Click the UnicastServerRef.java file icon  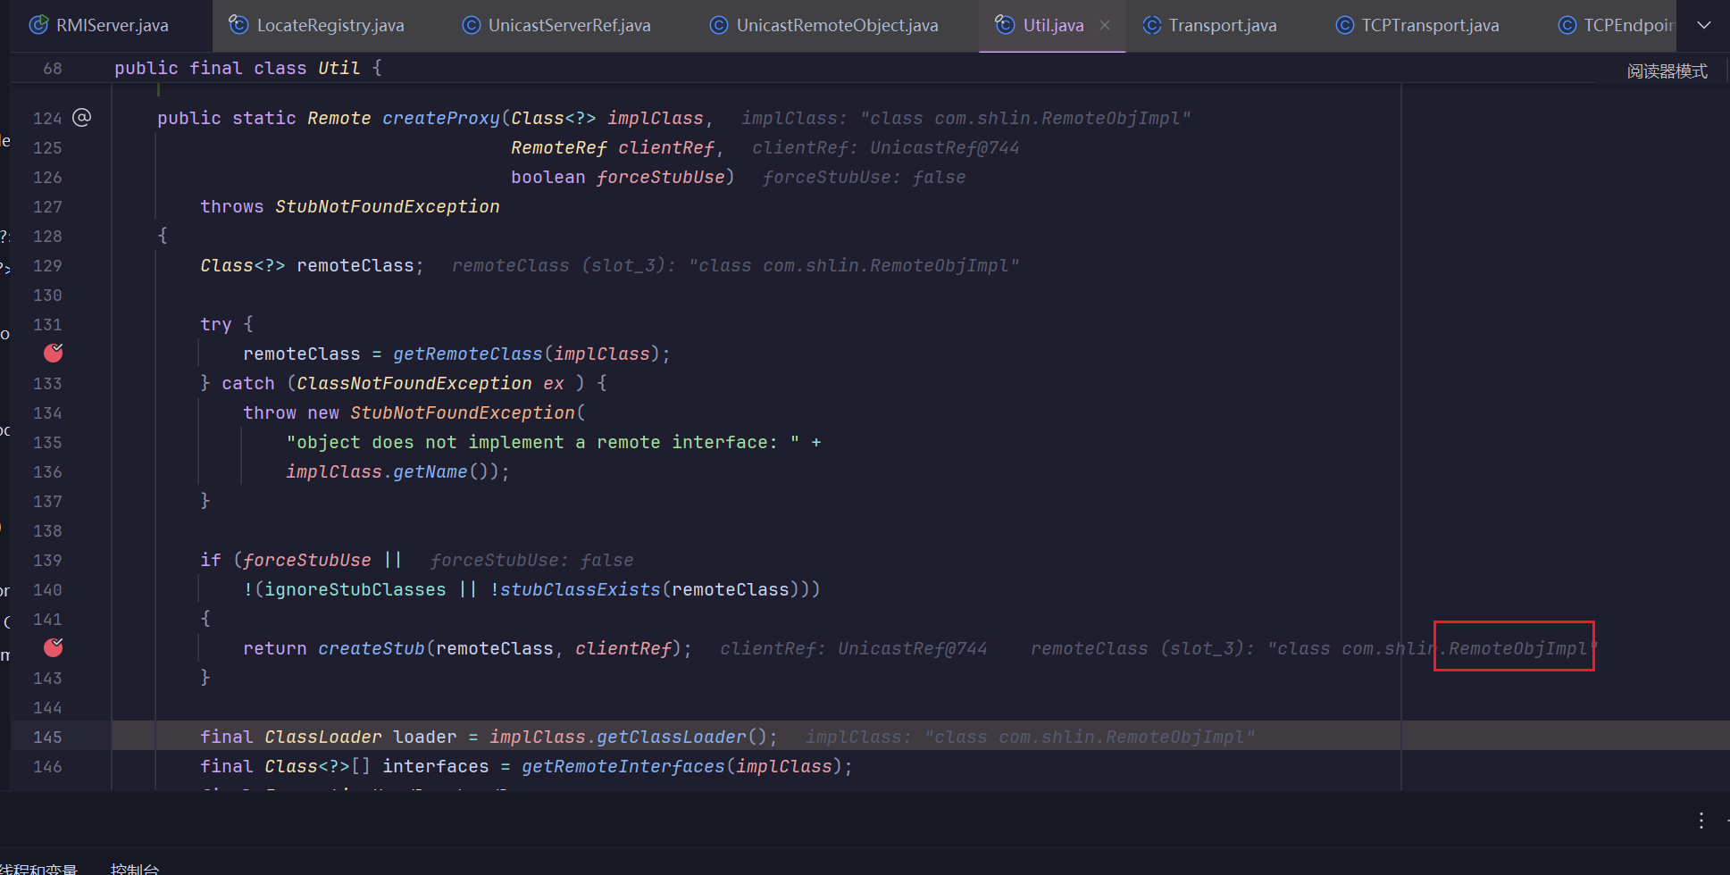(x=471, y=25)
